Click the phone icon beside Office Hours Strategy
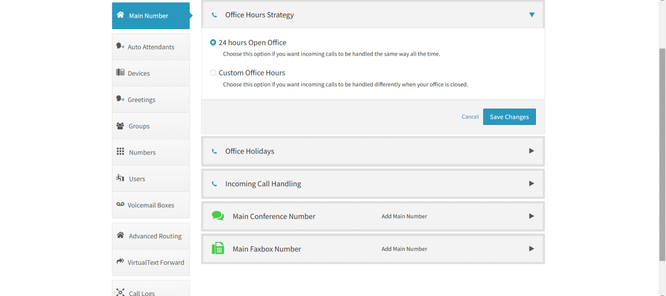666x296 pixels. 214,15
